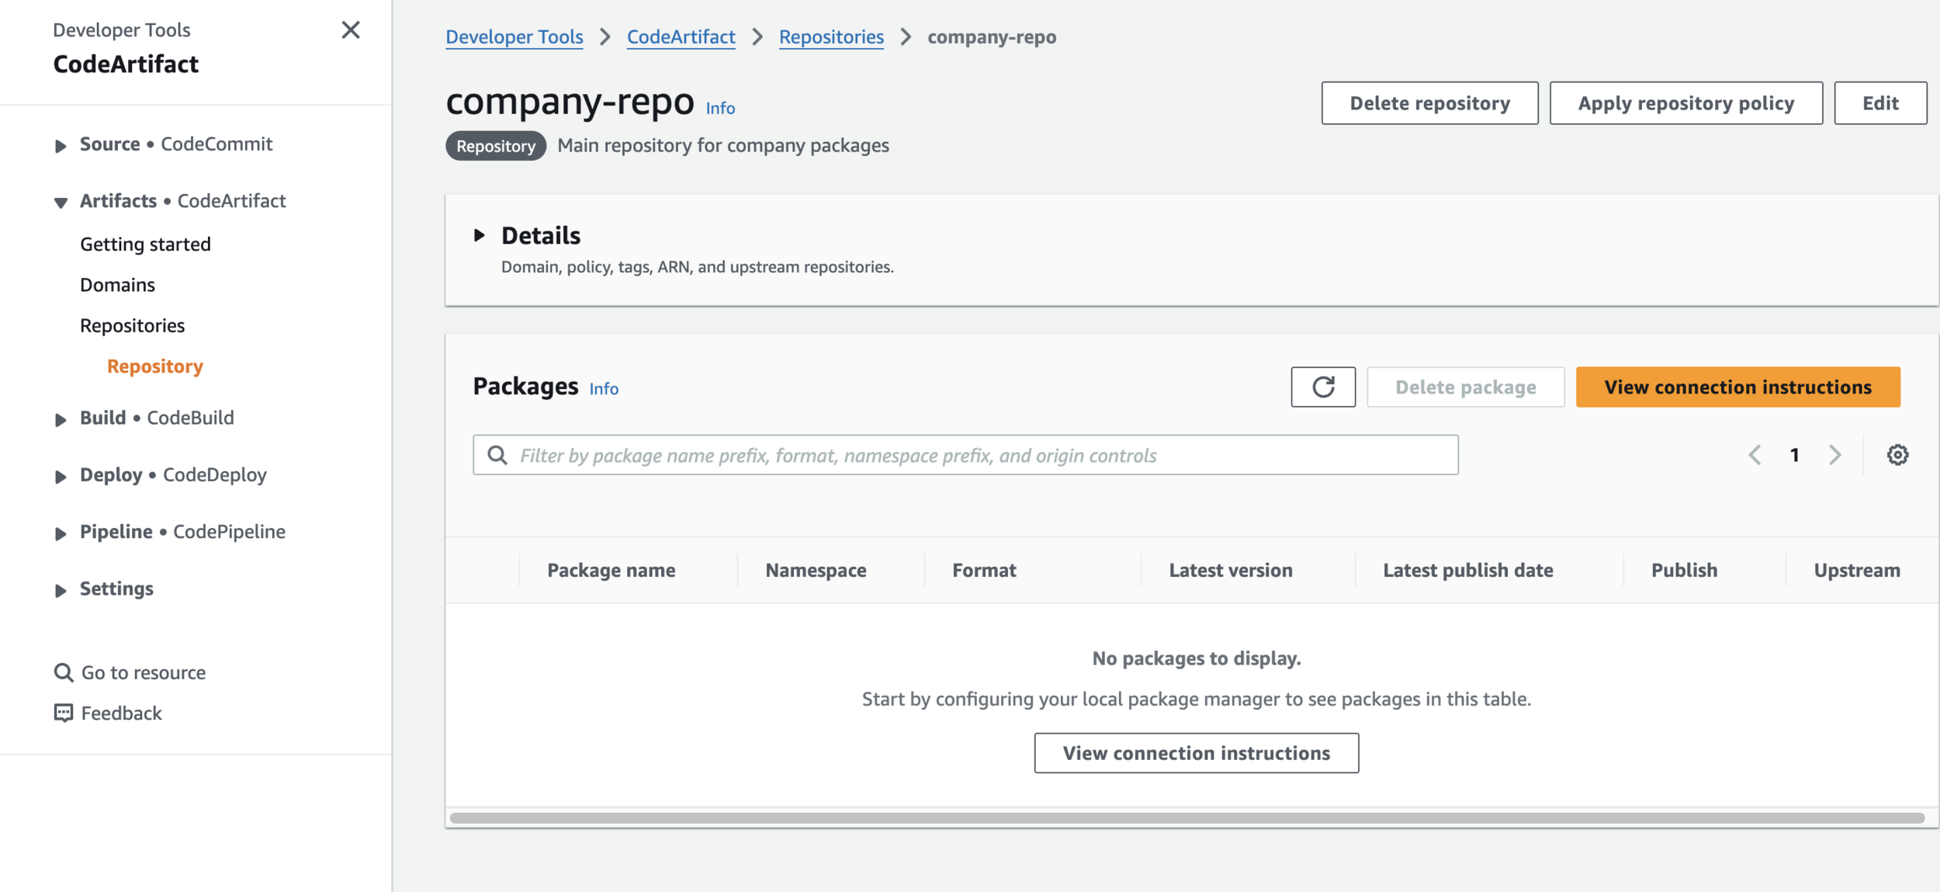Expand the Details section
The width and height of the screenshot is (1940, 892).
(x=480, y=235)
